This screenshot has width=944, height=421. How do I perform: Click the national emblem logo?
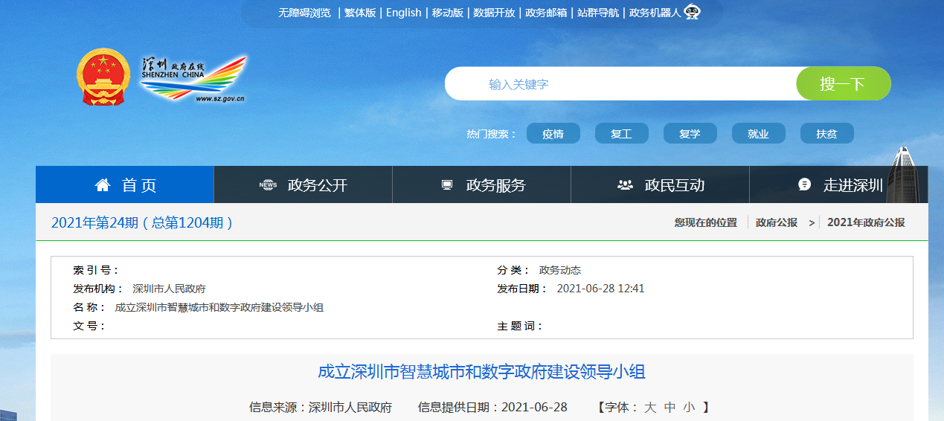pyautogui.click(x=103, y=77)
